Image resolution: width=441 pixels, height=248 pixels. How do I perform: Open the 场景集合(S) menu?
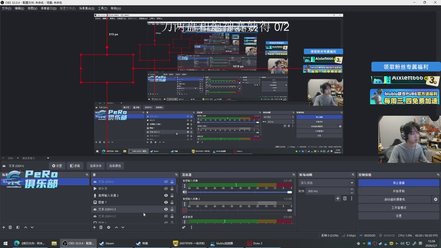pyautogui.click(x=87, y=8)
